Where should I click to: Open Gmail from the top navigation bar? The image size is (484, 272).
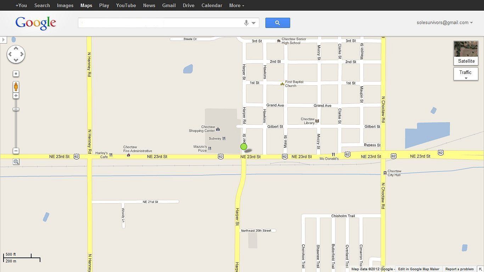click(169, 5)
